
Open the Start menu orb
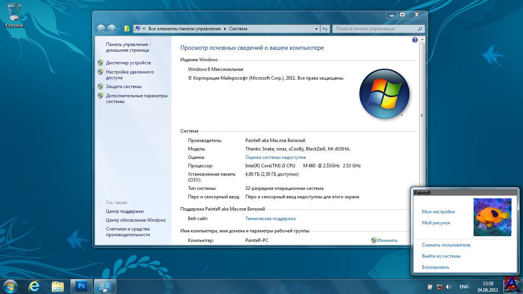click(x=10, y=286)
